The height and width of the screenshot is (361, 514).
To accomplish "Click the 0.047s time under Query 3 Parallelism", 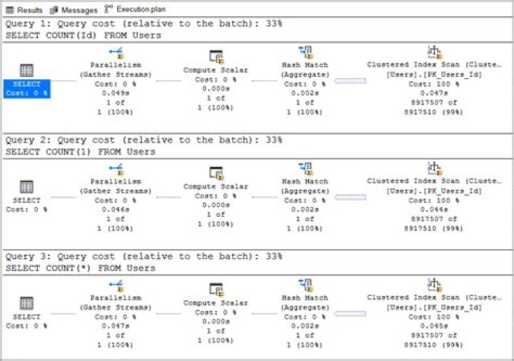I will [x=116, y=326].
